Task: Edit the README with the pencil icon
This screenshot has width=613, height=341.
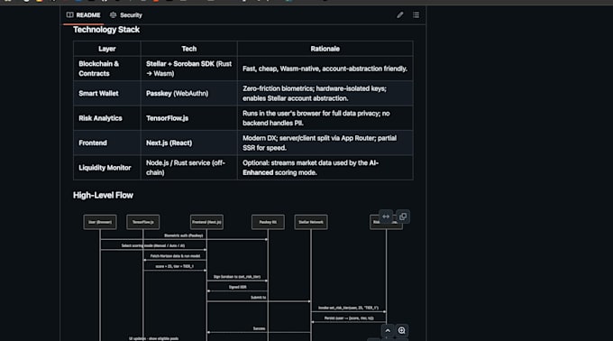Action: [x=400, y=14]
